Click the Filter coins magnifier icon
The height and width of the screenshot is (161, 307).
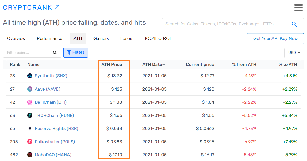55,53
